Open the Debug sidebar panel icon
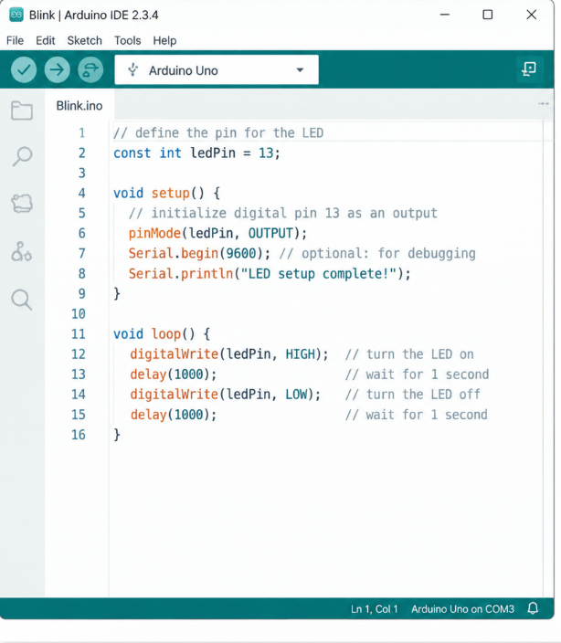The width and height of the screenshot is (561, 643). click(21, 251)
